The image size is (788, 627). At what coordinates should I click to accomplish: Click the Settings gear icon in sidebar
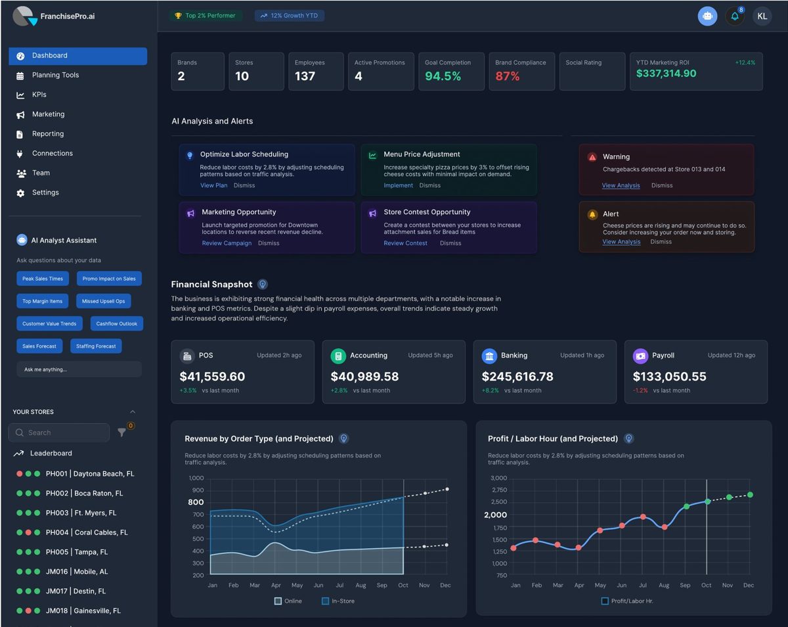tap(20, 193)
